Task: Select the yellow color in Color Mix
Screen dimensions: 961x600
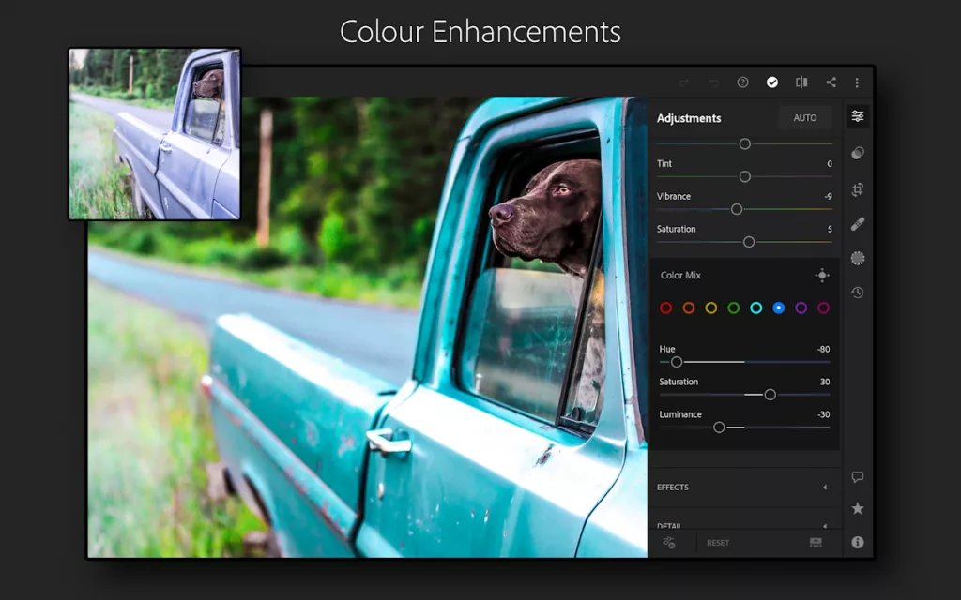Action: click(x=711, y=307)
